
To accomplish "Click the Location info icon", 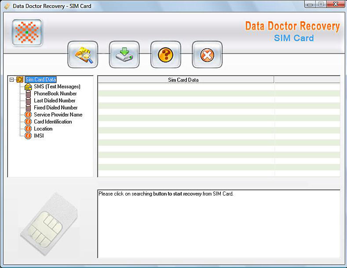I will [x=28, y=129].
